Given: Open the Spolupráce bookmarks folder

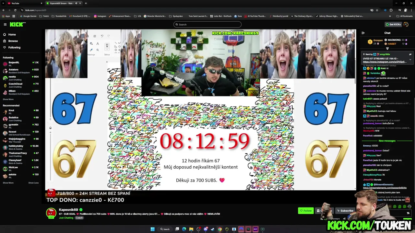Looking at the screenshot, I should click(175, 16).
